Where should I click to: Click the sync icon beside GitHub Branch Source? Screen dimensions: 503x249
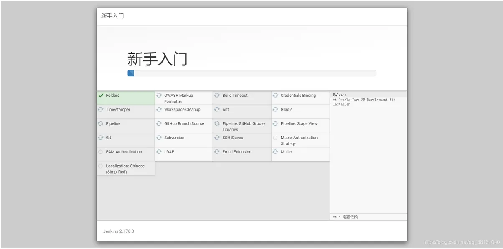tap(159, 124)
